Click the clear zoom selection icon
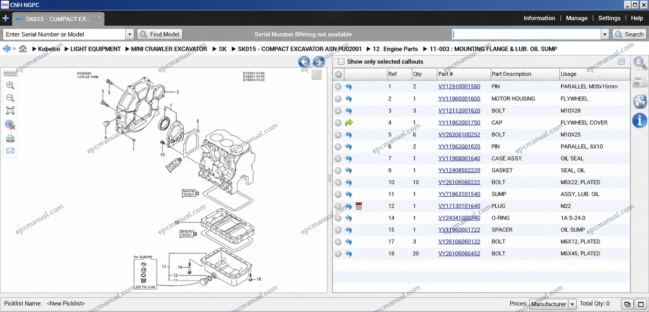This screenshot has width=649, height=312. 10,125
